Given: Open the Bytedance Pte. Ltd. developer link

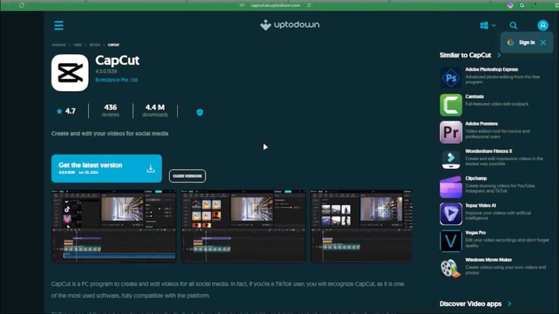Looking at the screenshot, I should tap(117, 80).
